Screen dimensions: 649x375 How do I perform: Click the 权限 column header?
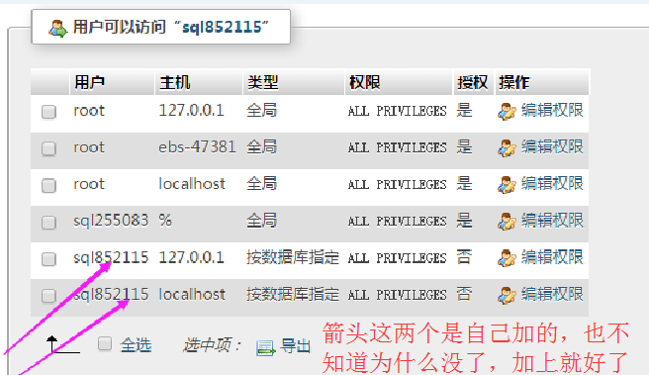click(365, 82)
